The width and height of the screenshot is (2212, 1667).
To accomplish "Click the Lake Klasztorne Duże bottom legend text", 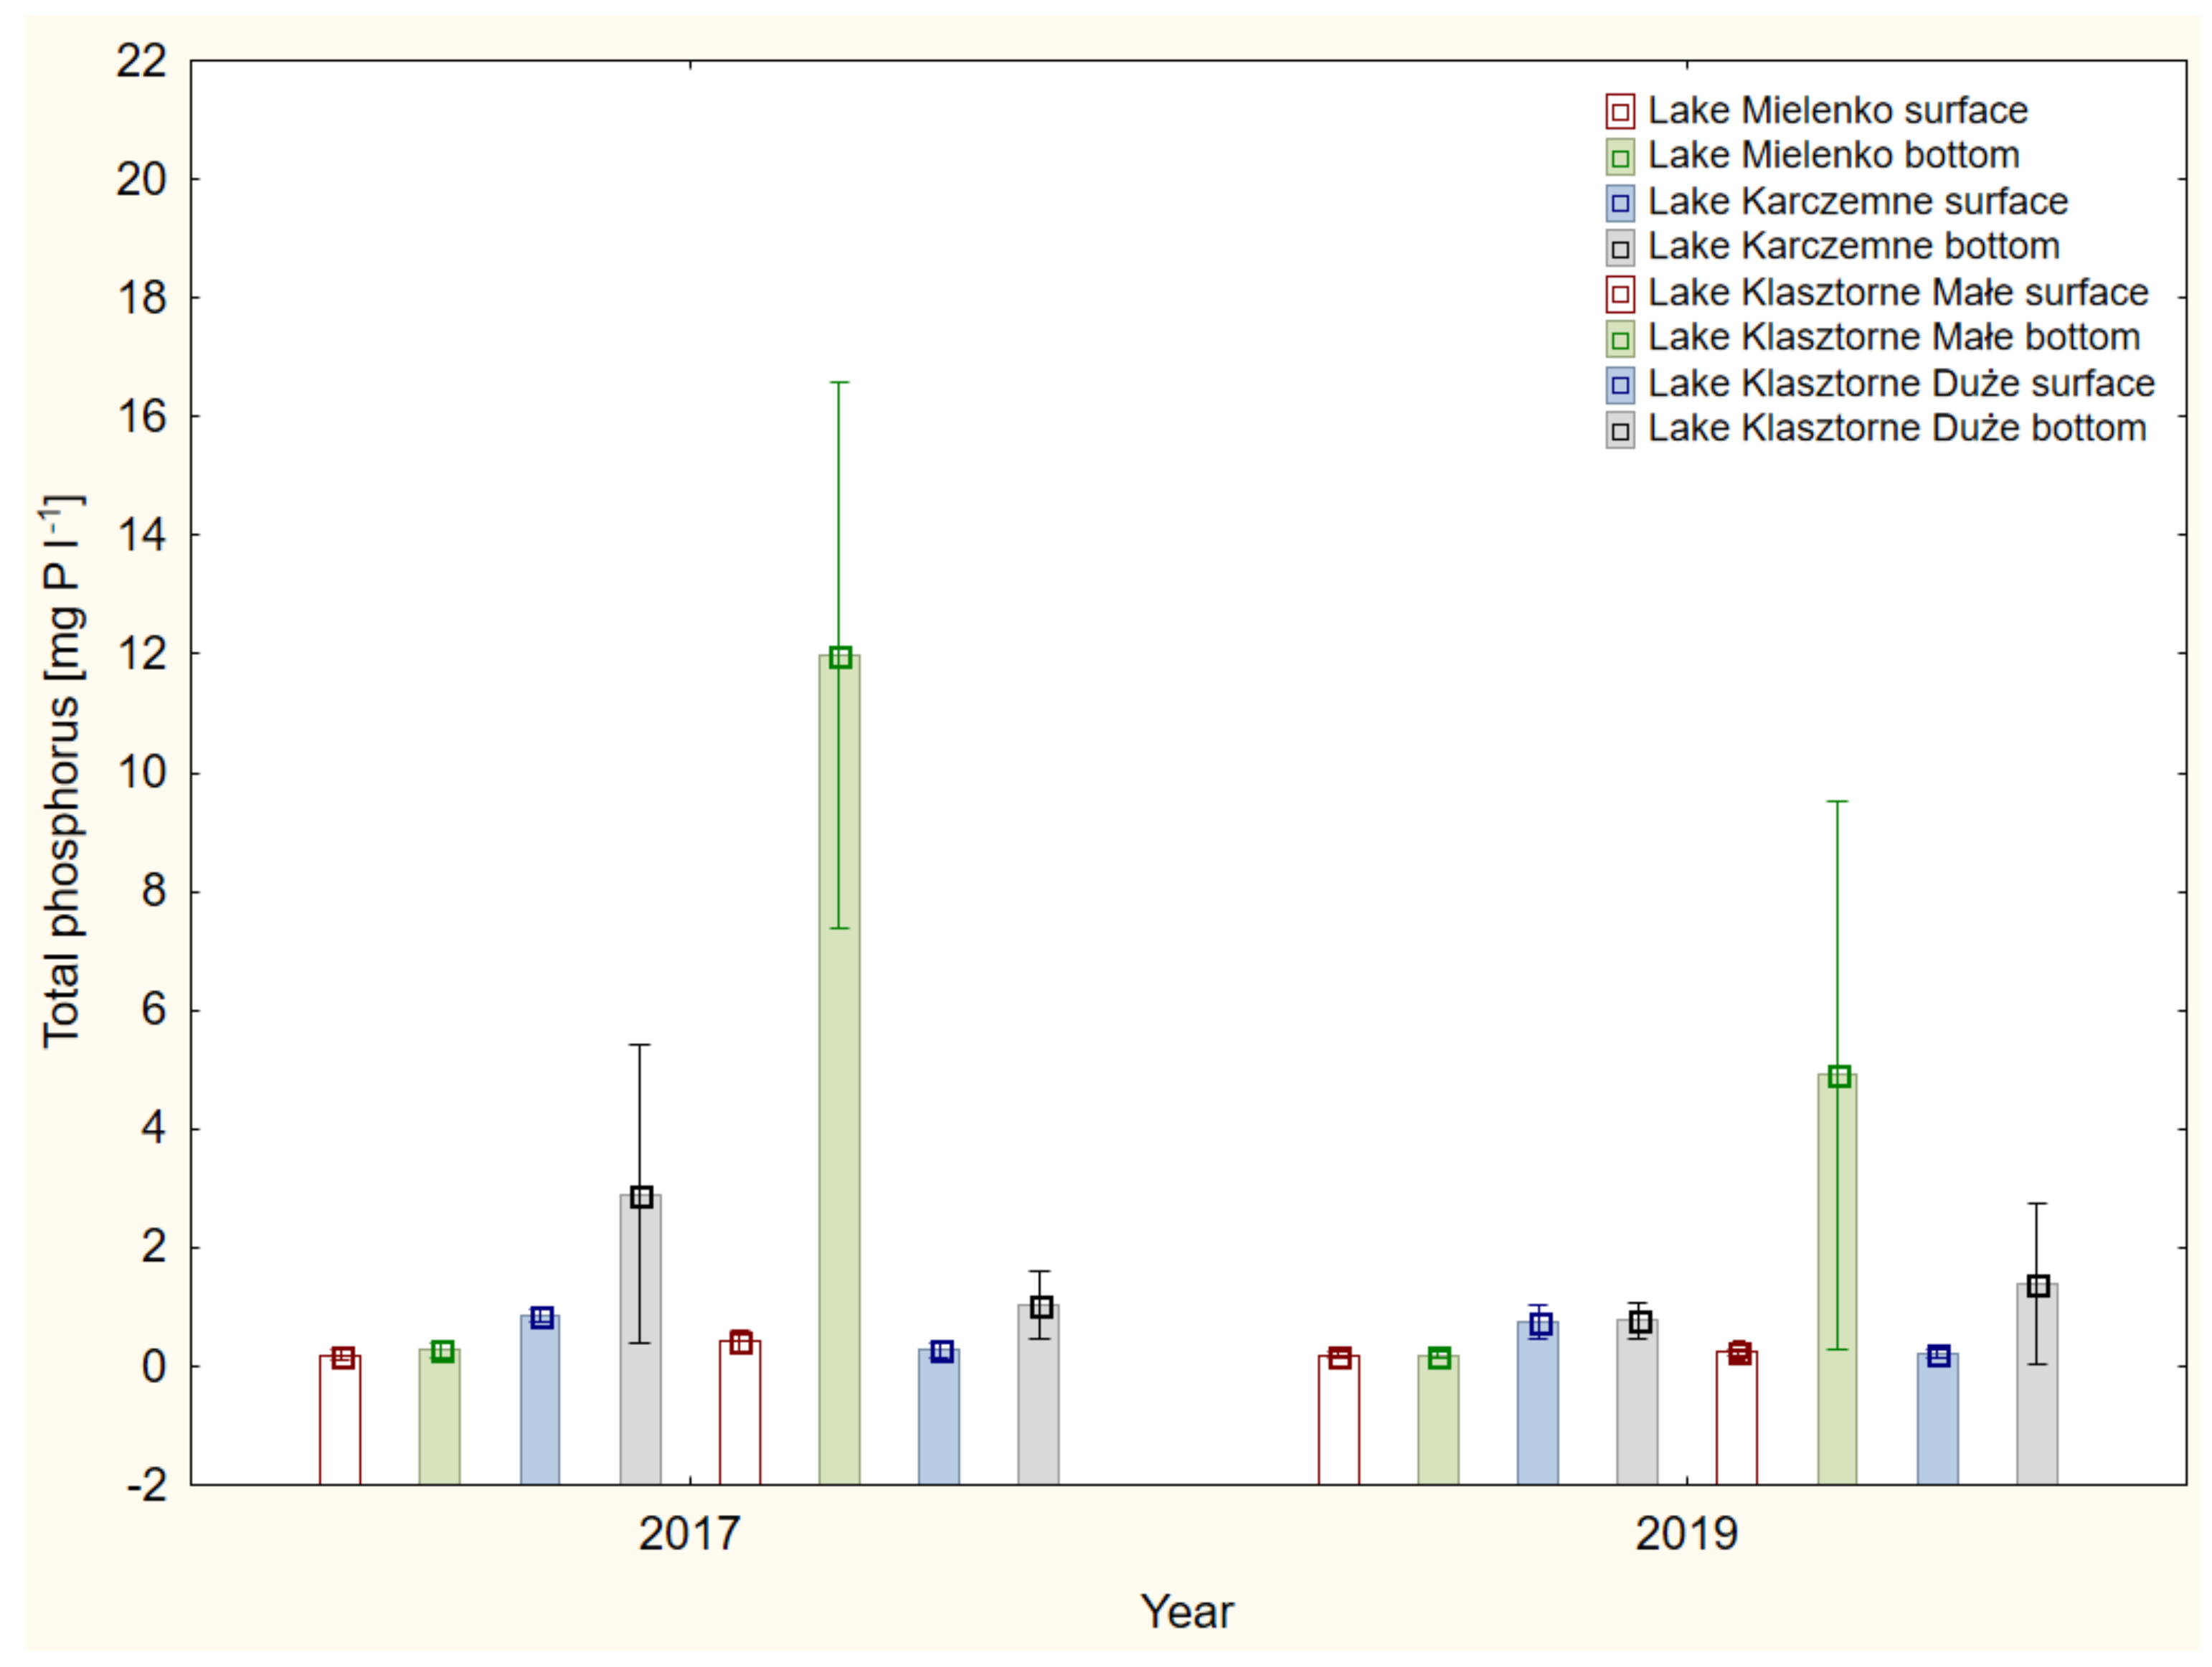I will (1897, 429).
